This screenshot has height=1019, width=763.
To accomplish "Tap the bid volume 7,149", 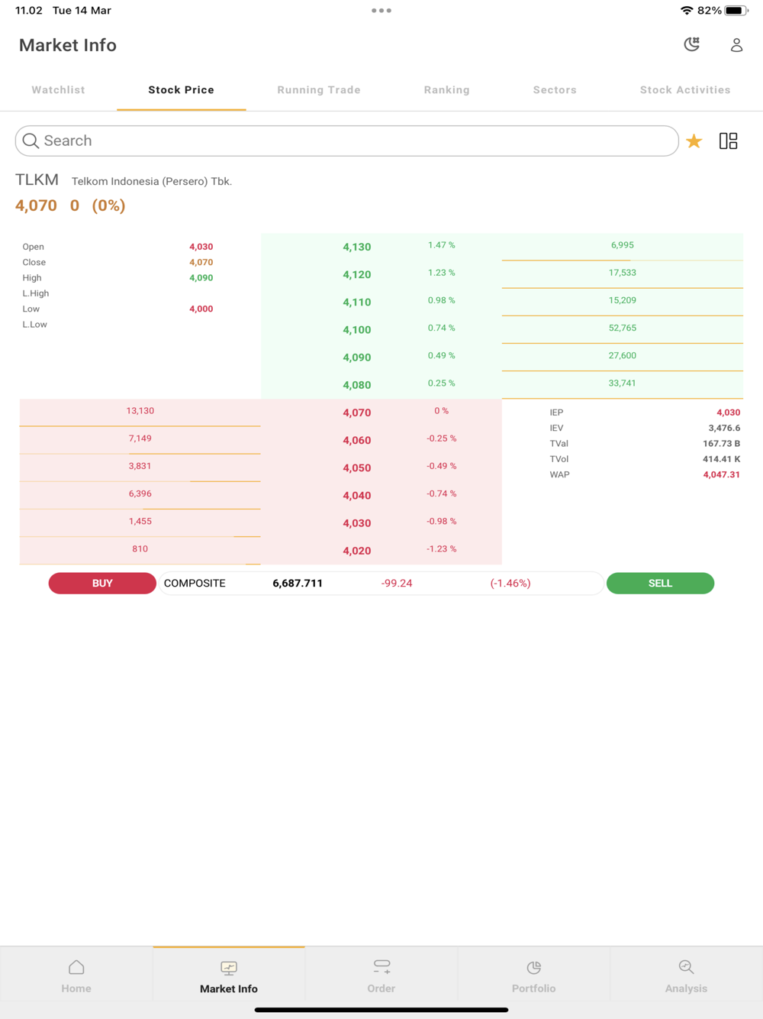I will [x=140, y=438].
